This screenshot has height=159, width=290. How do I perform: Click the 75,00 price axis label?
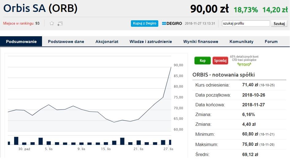coord(178,97)
